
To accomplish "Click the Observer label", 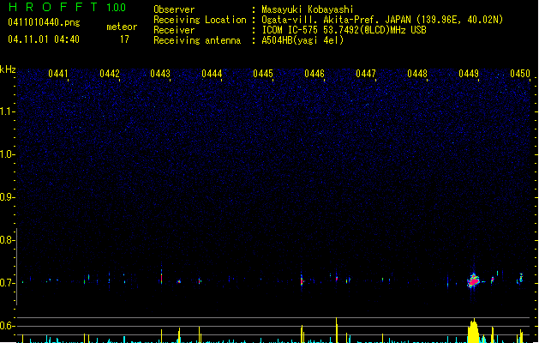I will click(x=174, y=9).
